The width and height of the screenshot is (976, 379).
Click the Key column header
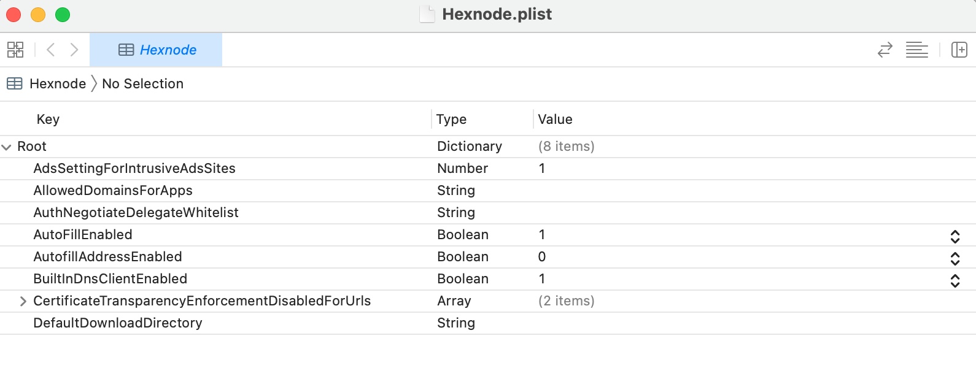[48, 119]
